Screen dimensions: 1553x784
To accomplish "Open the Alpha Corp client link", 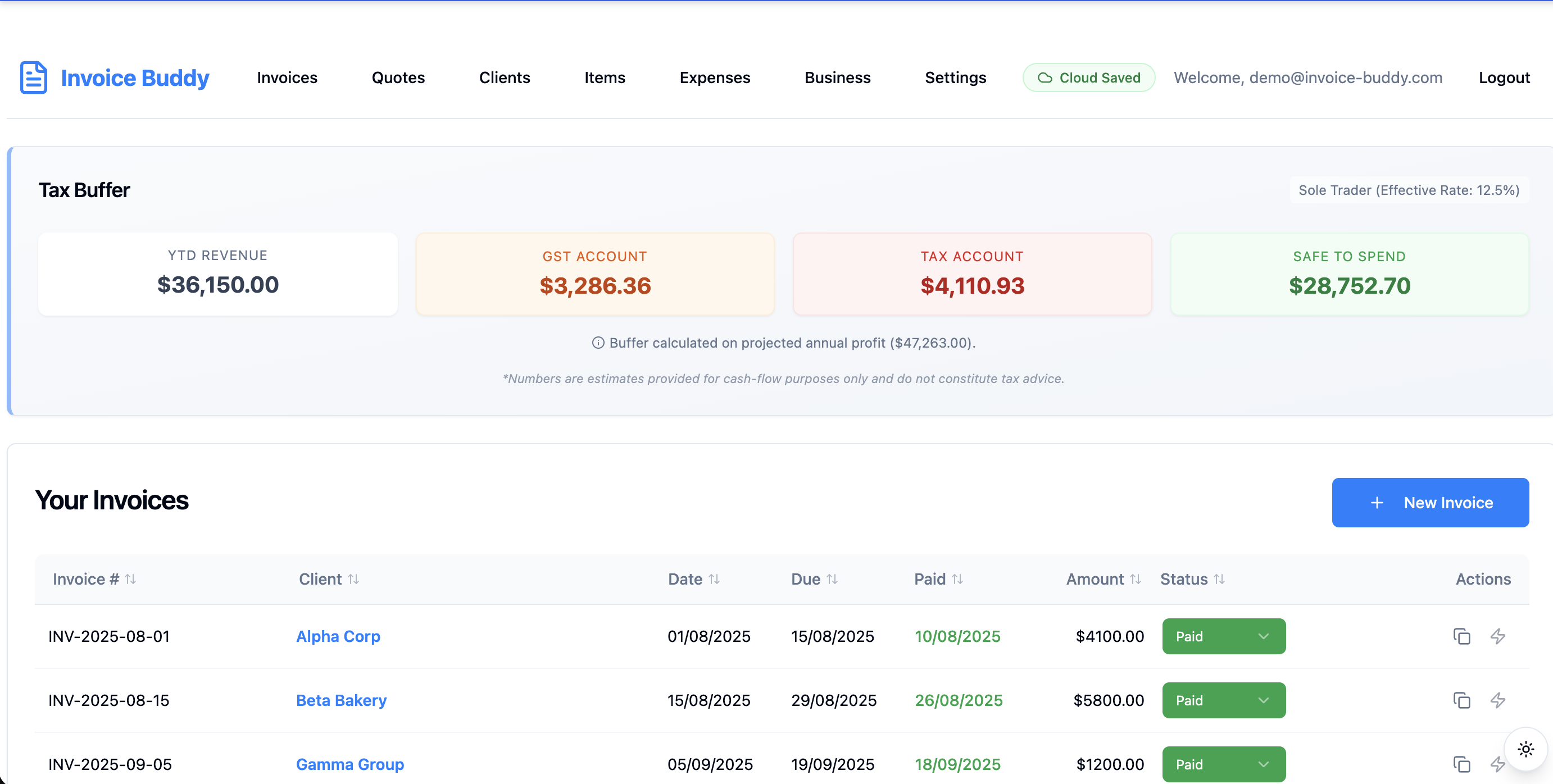I will [338, 636].
